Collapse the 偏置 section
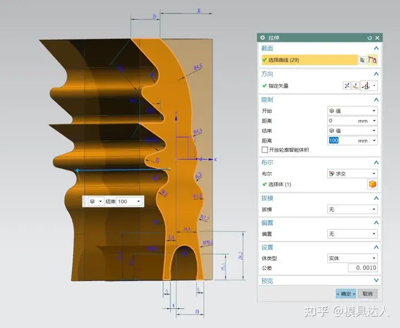400x328 pixels. click(x=376, y=223)
